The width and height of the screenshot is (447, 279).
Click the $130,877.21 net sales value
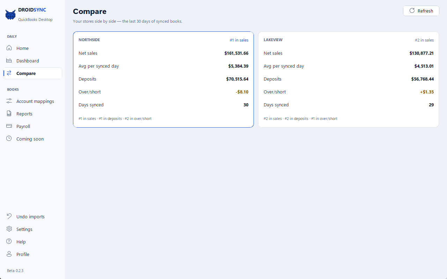click(x=422, y=53)
